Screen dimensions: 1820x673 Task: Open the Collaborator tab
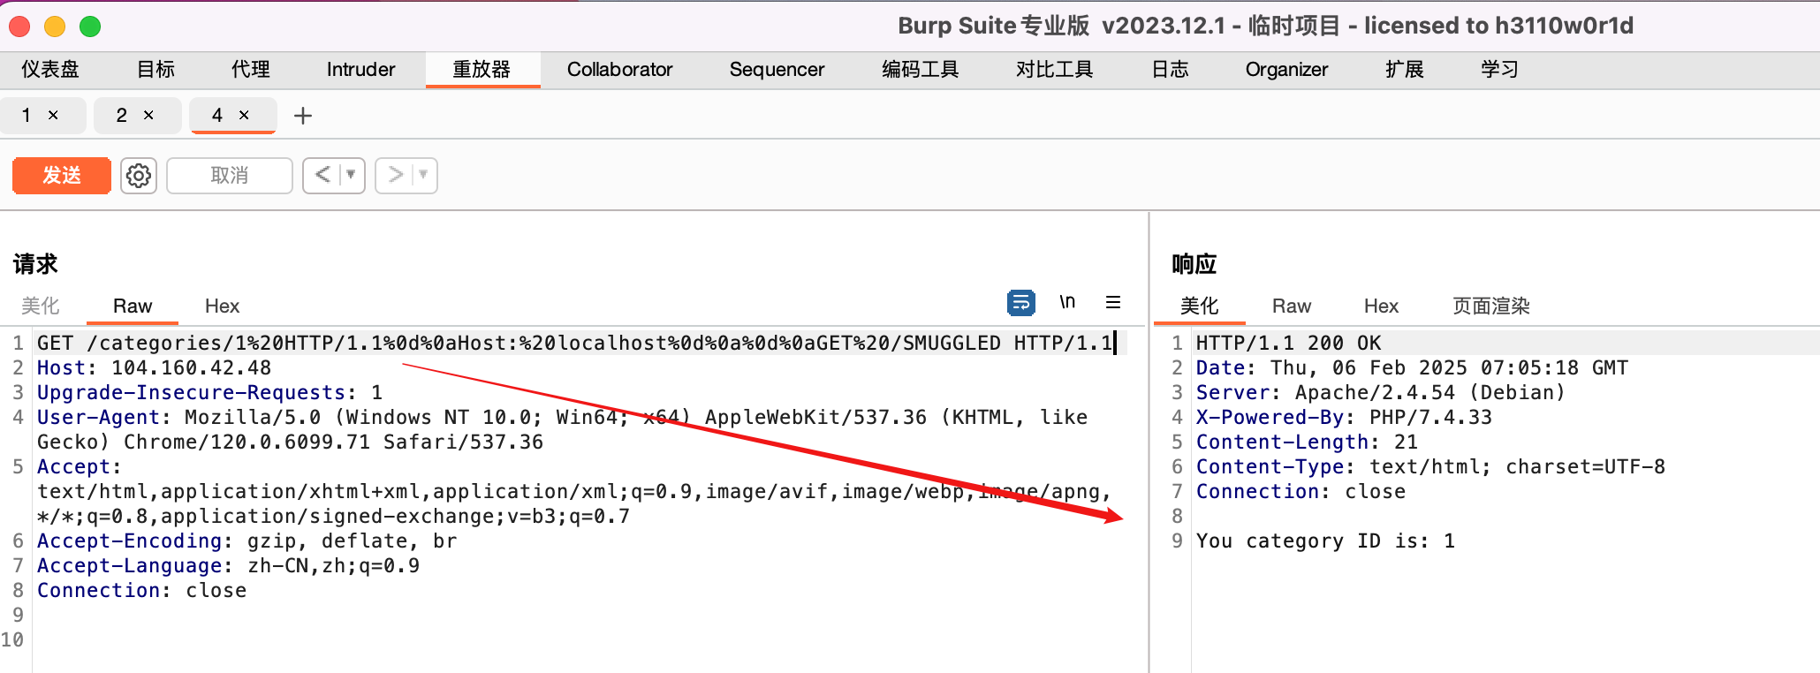pos(619,70)
